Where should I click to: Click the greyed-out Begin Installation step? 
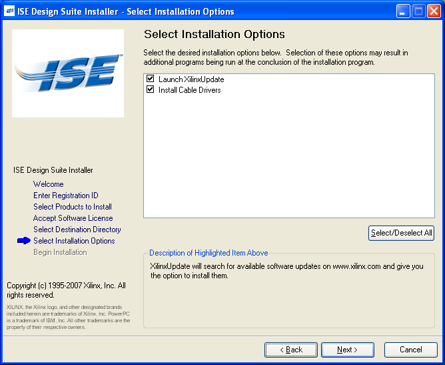[x=60, y=252]
